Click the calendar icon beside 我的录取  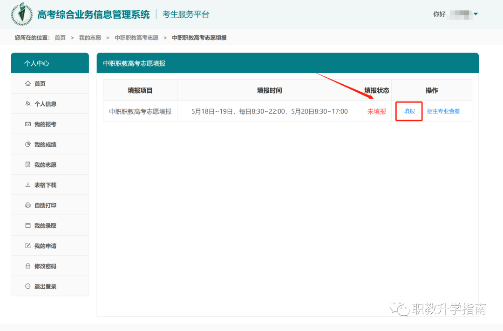(28, 225)
